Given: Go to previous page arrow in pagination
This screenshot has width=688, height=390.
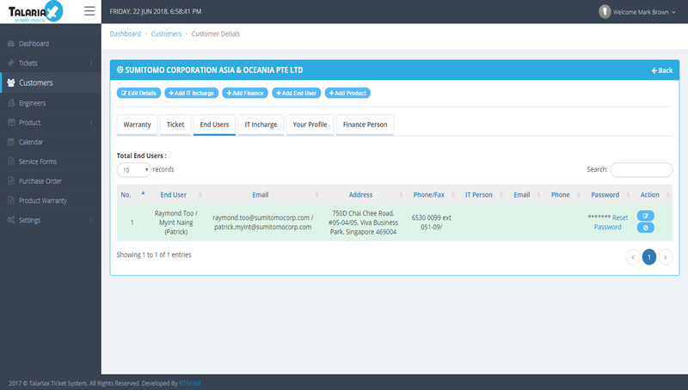Looking at the screenshot, I should (x=633, y=257).
